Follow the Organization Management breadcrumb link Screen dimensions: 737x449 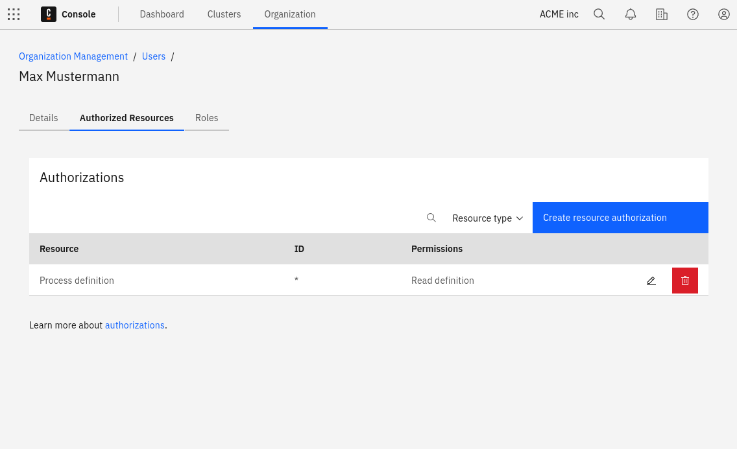coord(73,56)
